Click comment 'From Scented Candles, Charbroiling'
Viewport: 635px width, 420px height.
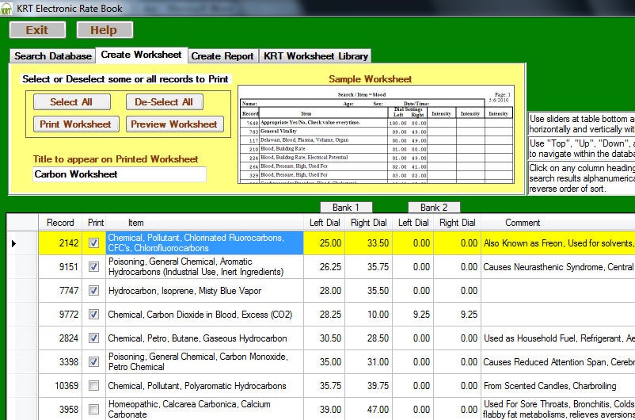[558, 386]
